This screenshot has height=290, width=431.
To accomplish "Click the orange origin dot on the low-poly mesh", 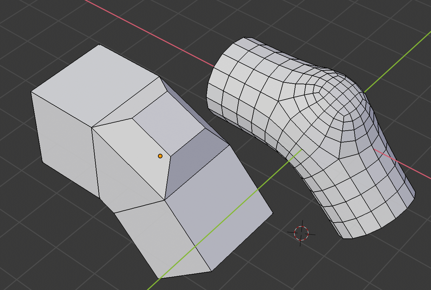I will tap(160, 156).
